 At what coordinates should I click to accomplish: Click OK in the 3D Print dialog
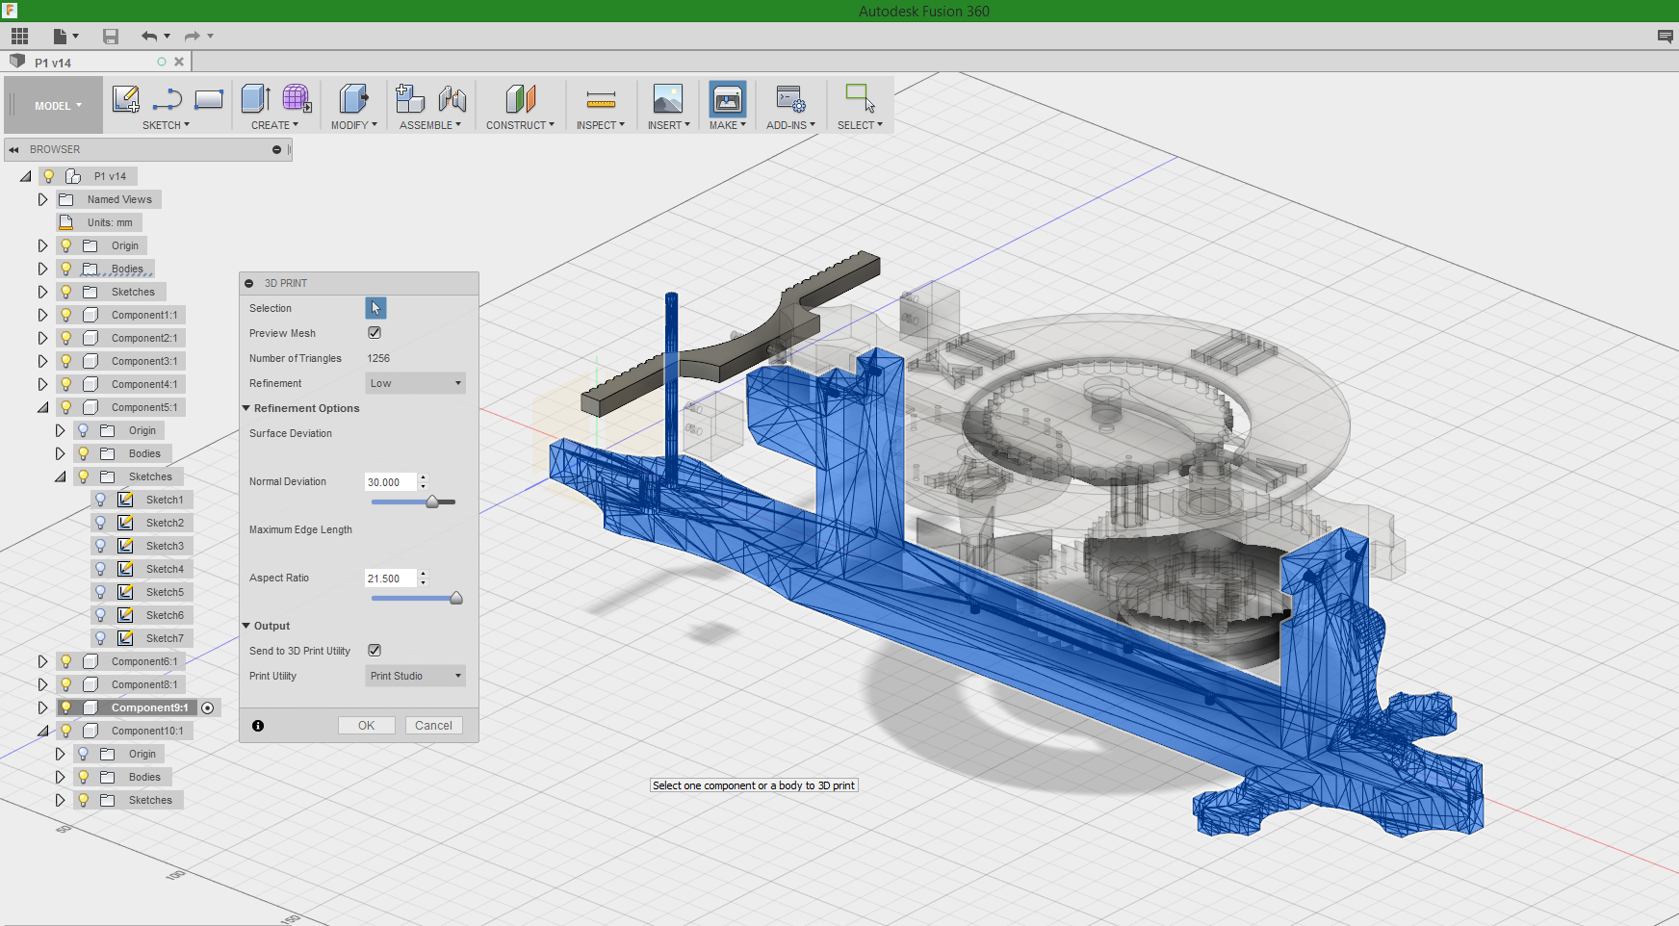[x=367, y=726]
